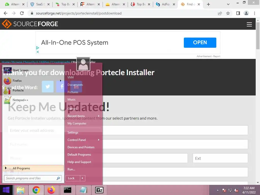Image resolution: width=260 pixels, height=195 pixels.
Task: Open Action Center flag icon
Action: coord(224,190)
